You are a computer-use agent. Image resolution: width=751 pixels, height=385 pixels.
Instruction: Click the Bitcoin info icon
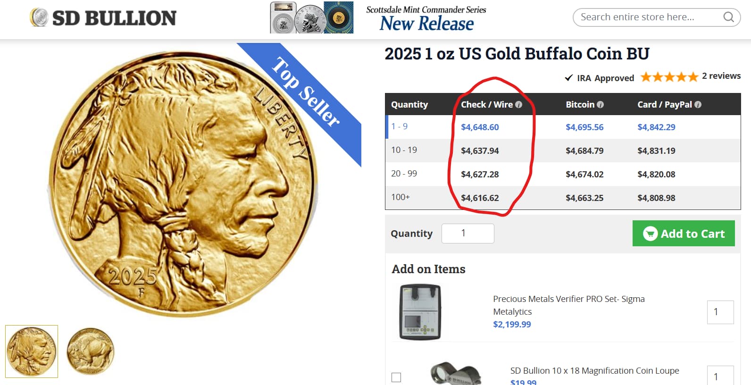(x=600, y=105)
